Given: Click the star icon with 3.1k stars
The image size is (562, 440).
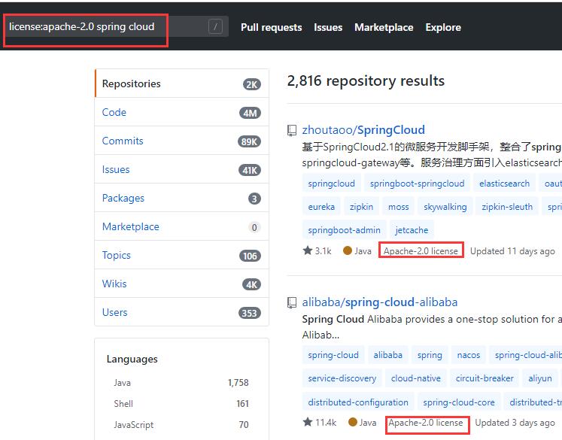Looking at the screenshot, I should click(x=308, y=250).
